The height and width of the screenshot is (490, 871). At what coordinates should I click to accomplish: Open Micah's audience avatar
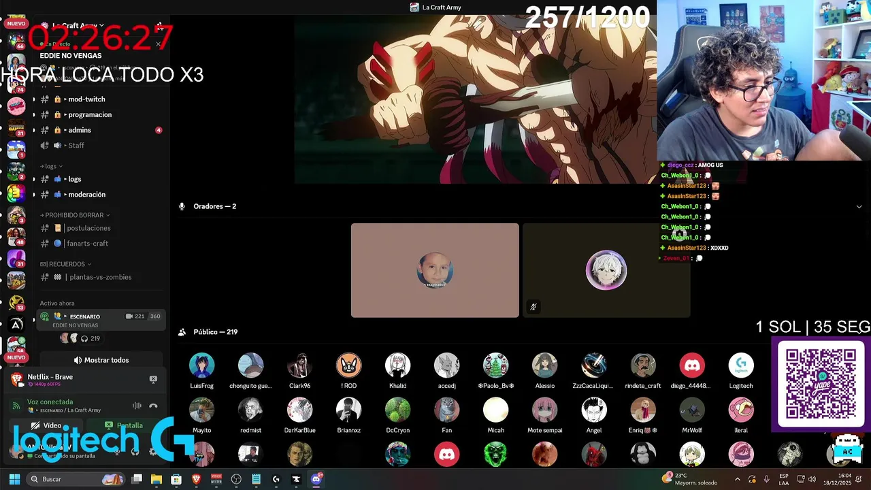pyautogui.click(x=495, y=410)
